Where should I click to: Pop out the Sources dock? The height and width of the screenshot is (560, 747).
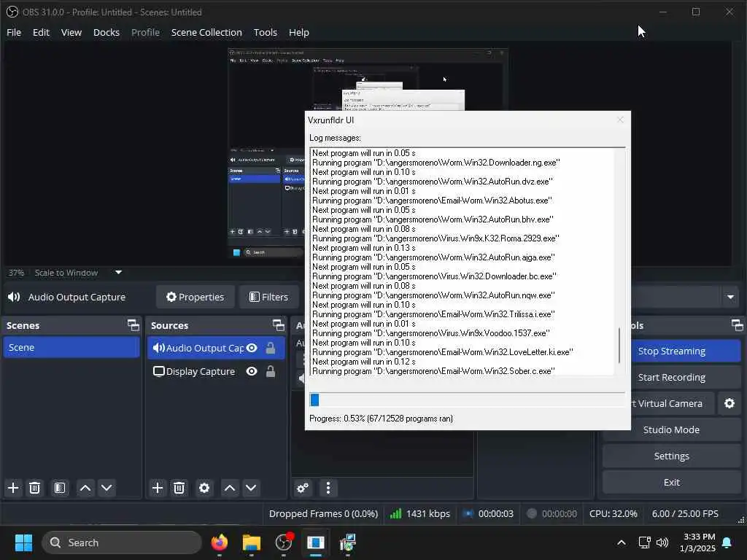coord(279,325)
